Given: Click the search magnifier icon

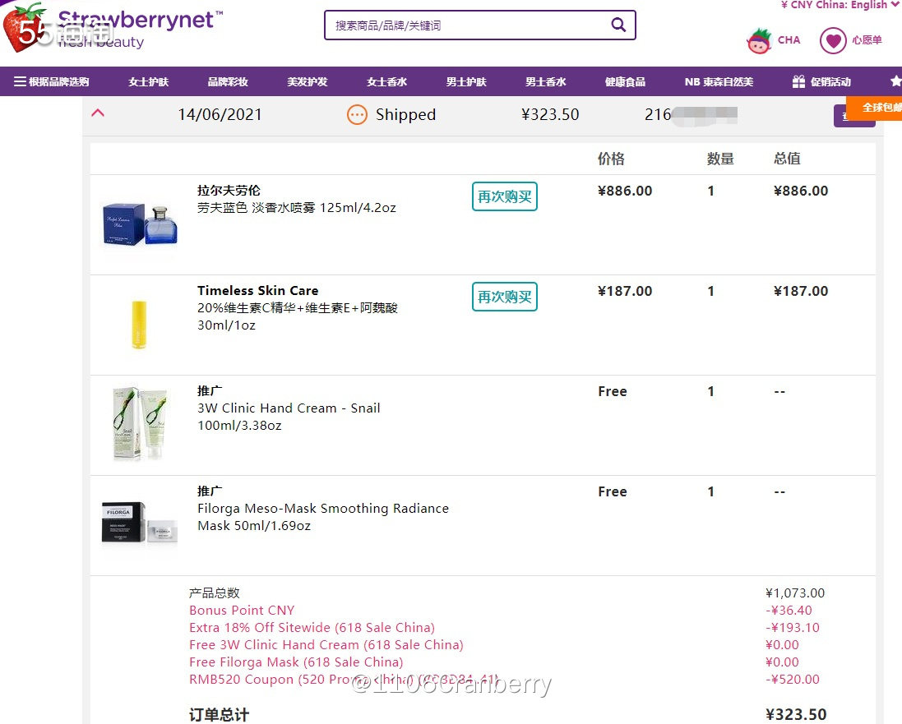Looking at the screenshot, I should click(618, 25).
